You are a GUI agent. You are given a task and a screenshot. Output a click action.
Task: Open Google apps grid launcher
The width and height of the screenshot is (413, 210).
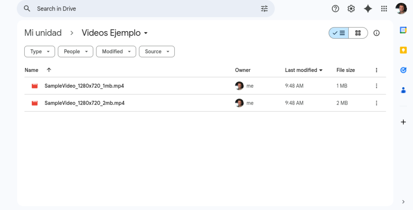coord(384,9)
